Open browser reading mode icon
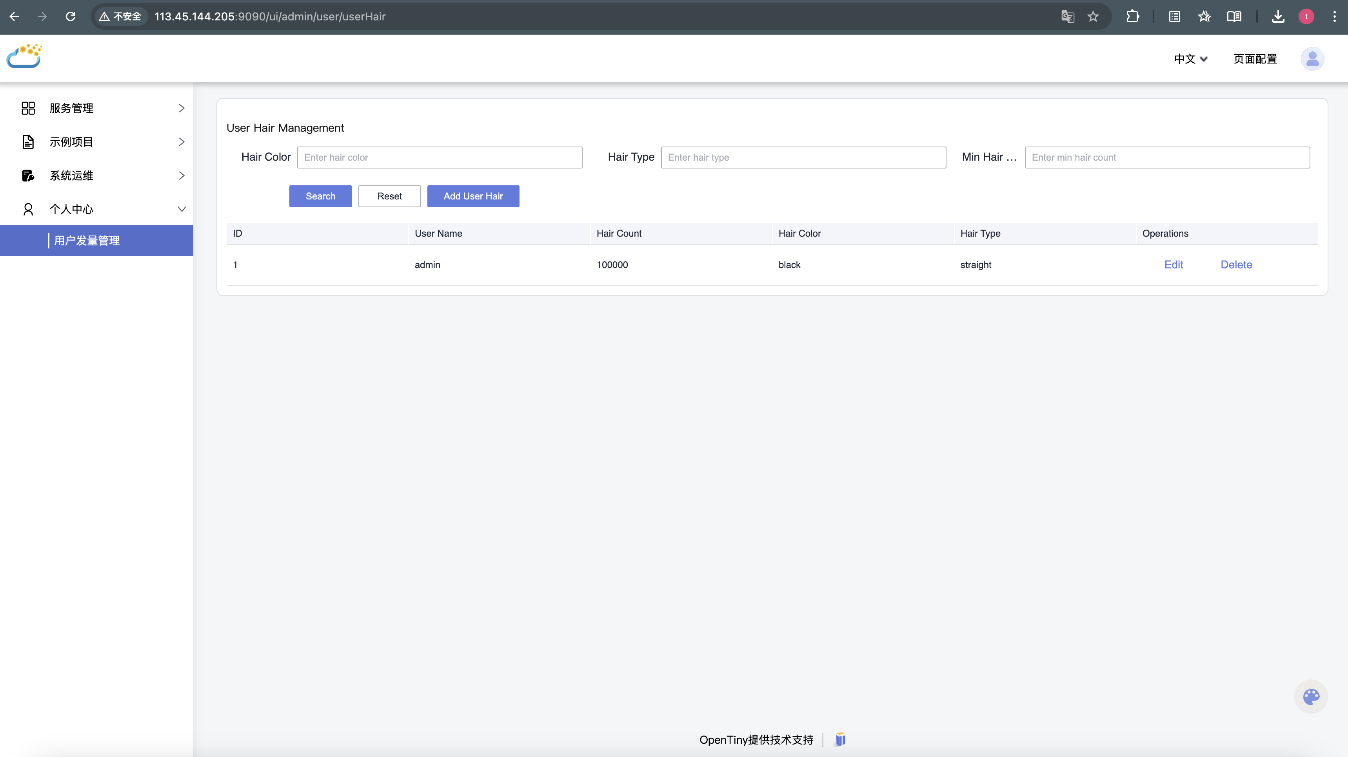 click(1234, 17)
